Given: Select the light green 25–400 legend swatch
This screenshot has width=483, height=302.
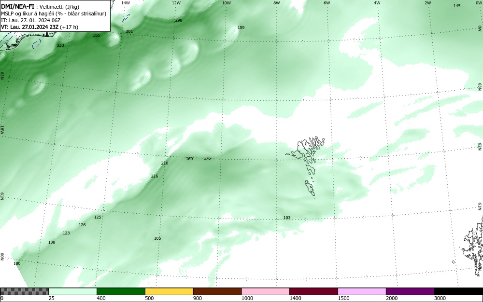Looking at the screenshot, I should coord(73,291).
